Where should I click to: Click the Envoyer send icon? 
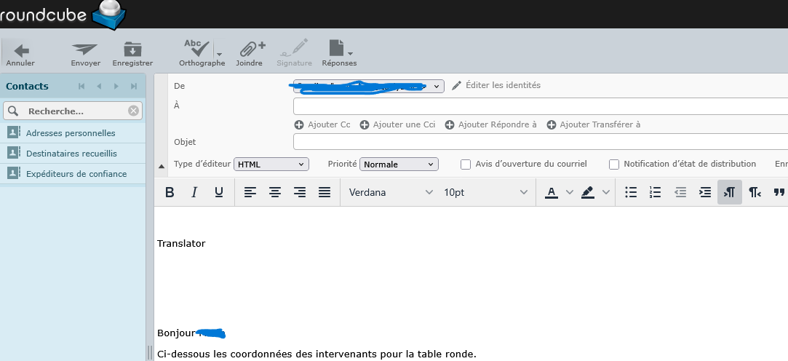(85, 49)
